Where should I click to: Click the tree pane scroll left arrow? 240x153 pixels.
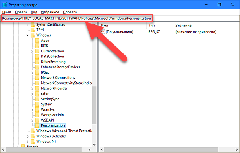pyautogui.click(x=3, y=149)
